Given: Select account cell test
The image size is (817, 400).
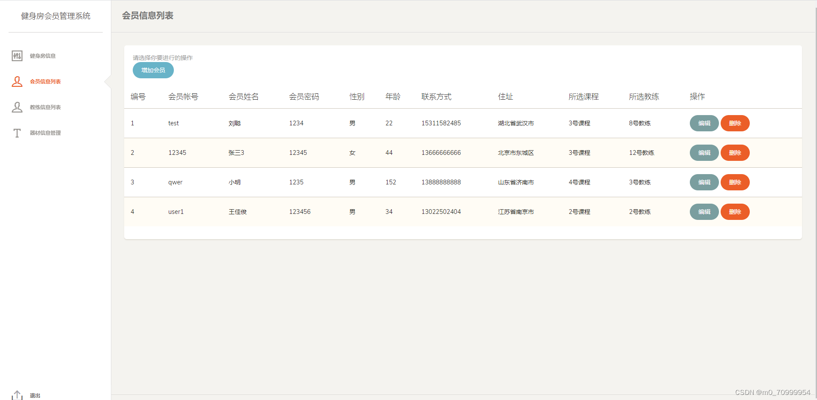Looking at the screenshot, I should pos(173,123).
